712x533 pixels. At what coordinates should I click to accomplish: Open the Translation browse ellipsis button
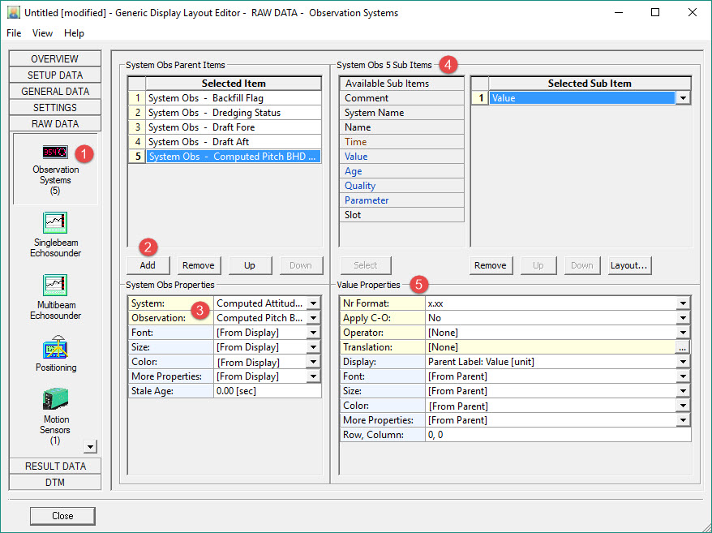683,347
